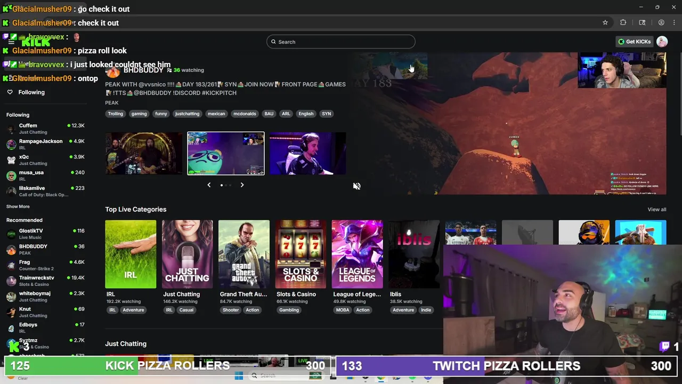
Task: Click the Get KICKs button
Action: [x=634, y=42]
